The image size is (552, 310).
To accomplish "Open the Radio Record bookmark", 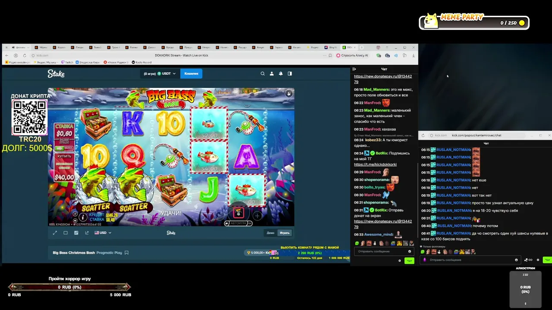I will pos(141,62).
